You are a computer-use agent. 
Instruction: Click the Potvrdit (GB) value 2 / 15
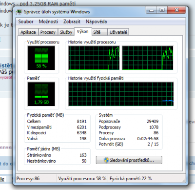coord(153,144)
